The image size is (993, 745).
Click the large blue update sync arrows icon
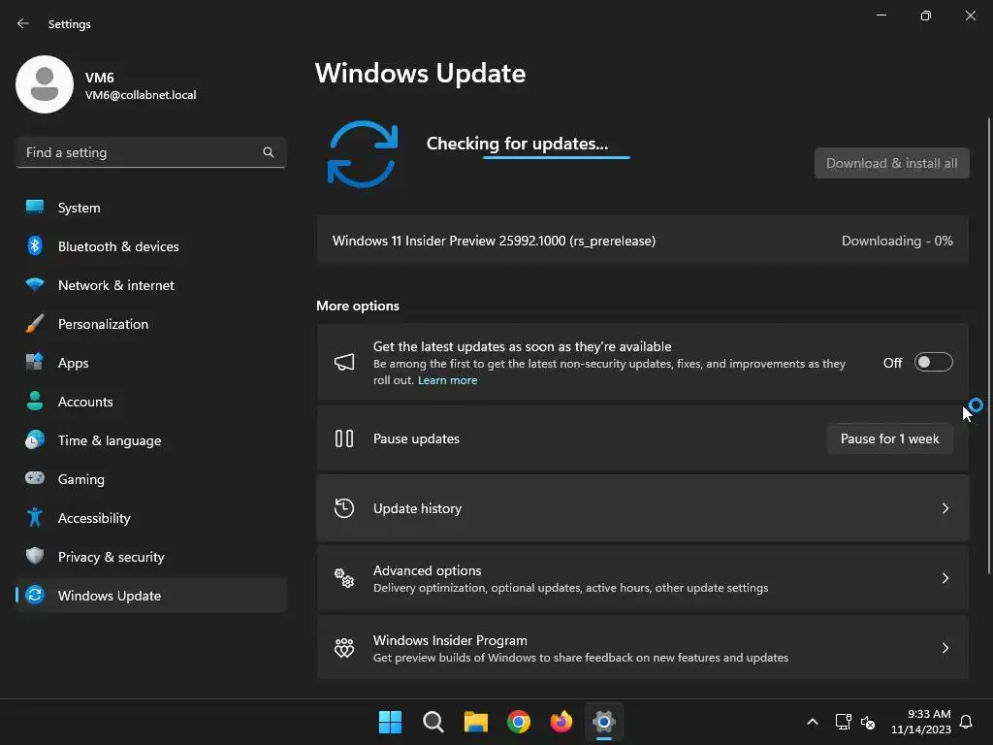[363, 154]
